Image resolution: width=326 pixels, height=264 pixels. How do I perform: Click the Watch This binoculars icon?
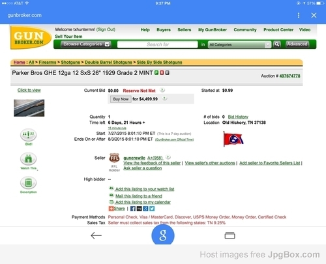[x=29, y=159]
